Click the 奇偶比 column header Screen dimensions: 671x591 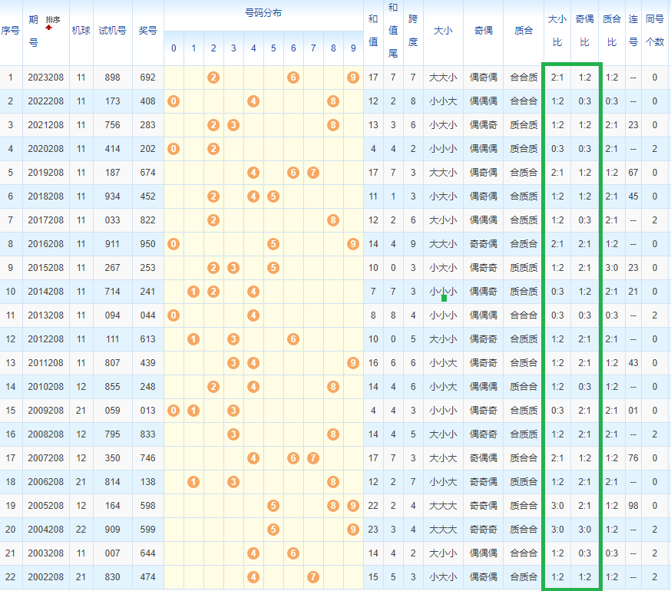pyautogui.click(x=585, y=31)
